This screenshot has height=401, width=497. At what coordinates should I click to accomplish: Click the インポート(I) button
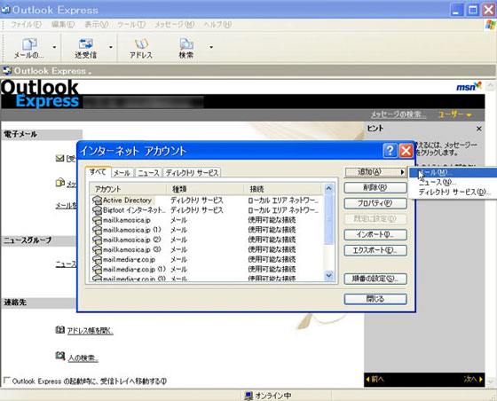coord(375,235)
